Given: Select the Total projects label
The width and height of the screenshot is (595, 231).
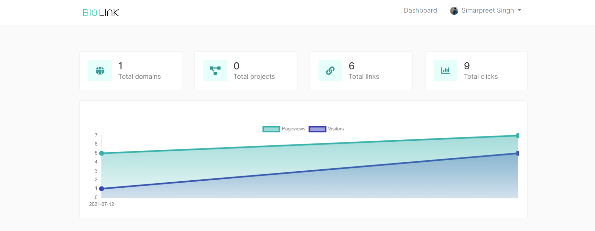Looking at the screenshot, I should pyautogui.click(x=254, y=76).
